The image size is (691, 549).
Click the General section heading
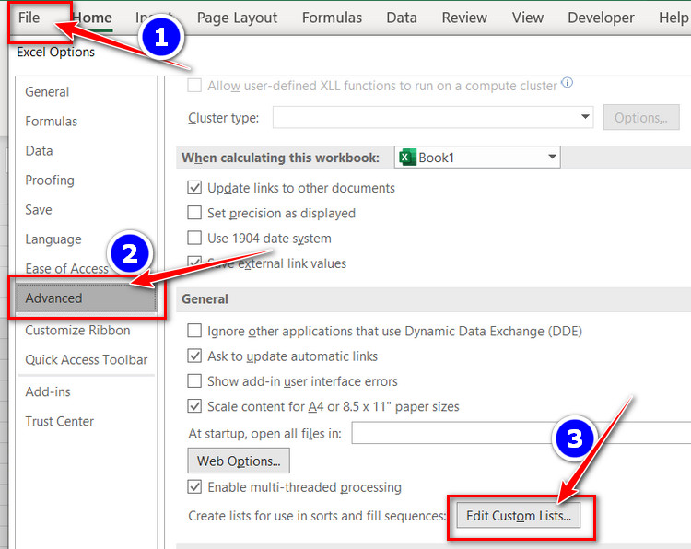[x=205, y=299]
